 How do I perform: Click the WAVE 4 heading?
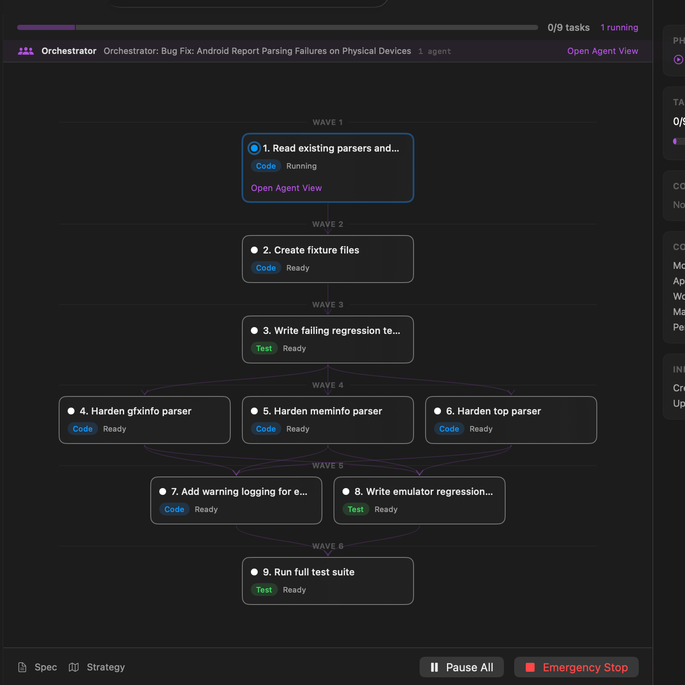328,385
